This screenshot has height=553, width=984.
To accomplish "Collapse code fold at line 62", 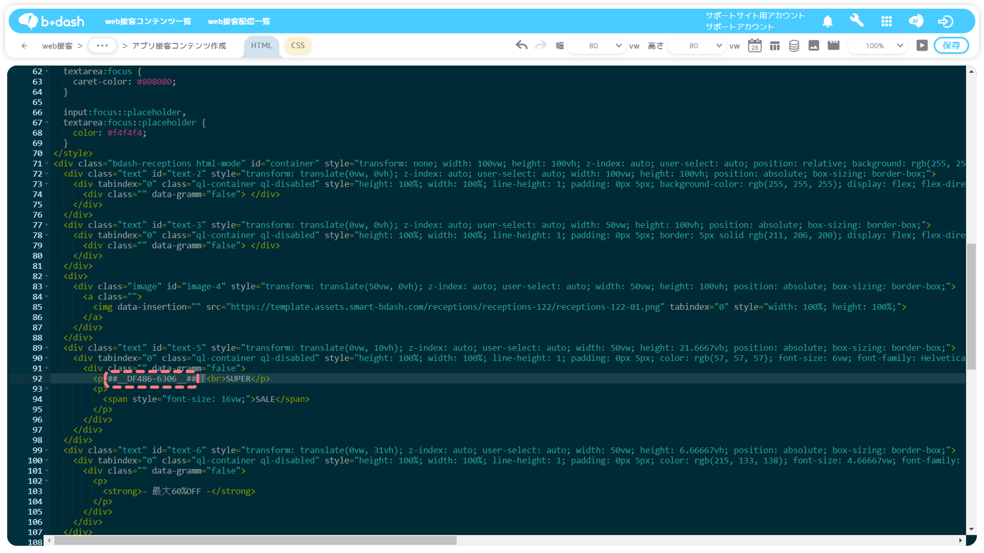I will click(47, 71).
